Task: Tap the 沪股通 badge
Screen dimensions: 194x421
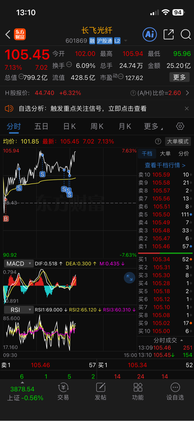Action: click(105, 41)
